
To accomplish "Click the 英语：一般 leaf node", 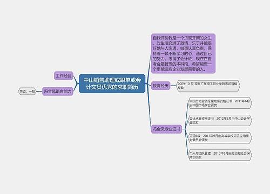I will coord(27,91).
